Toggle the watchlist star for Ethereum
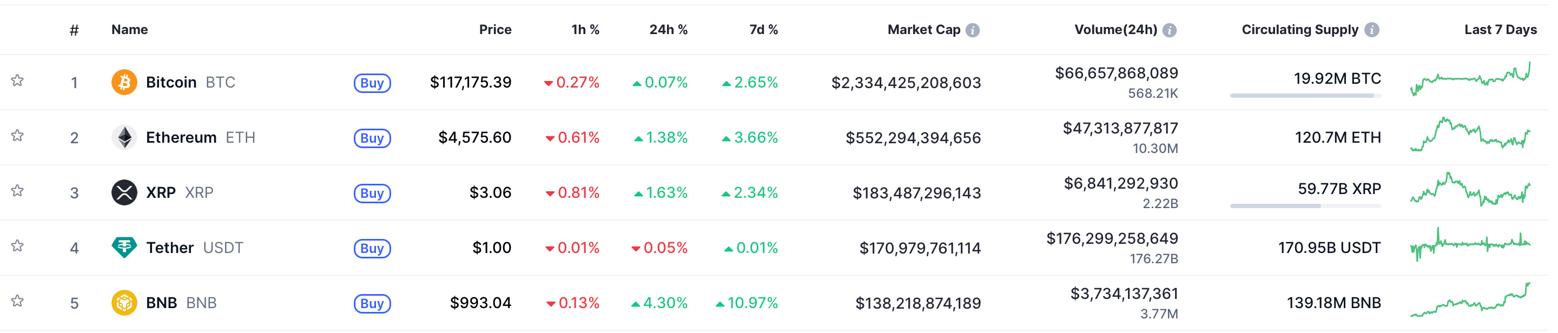Image resolution: width=1558 pixels, height=333 pixels. 17,135
